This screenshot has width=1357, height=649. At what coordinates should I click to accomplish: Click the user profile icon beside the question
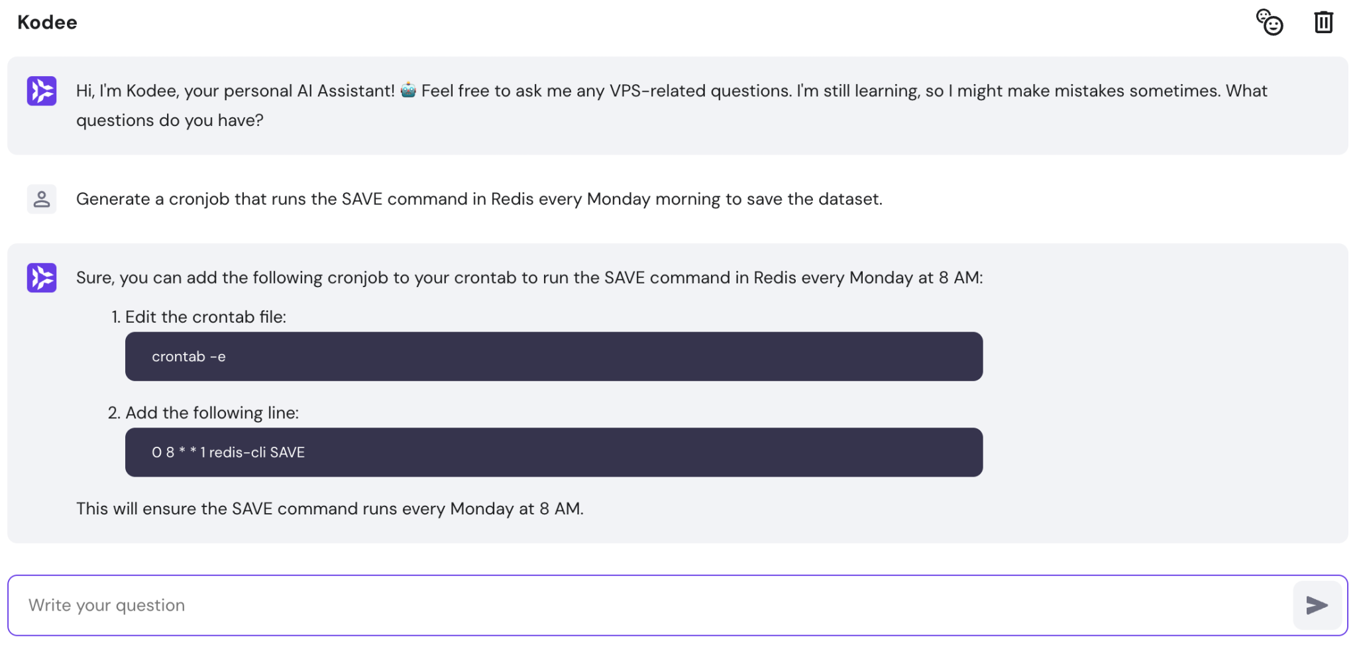point(41,199)
